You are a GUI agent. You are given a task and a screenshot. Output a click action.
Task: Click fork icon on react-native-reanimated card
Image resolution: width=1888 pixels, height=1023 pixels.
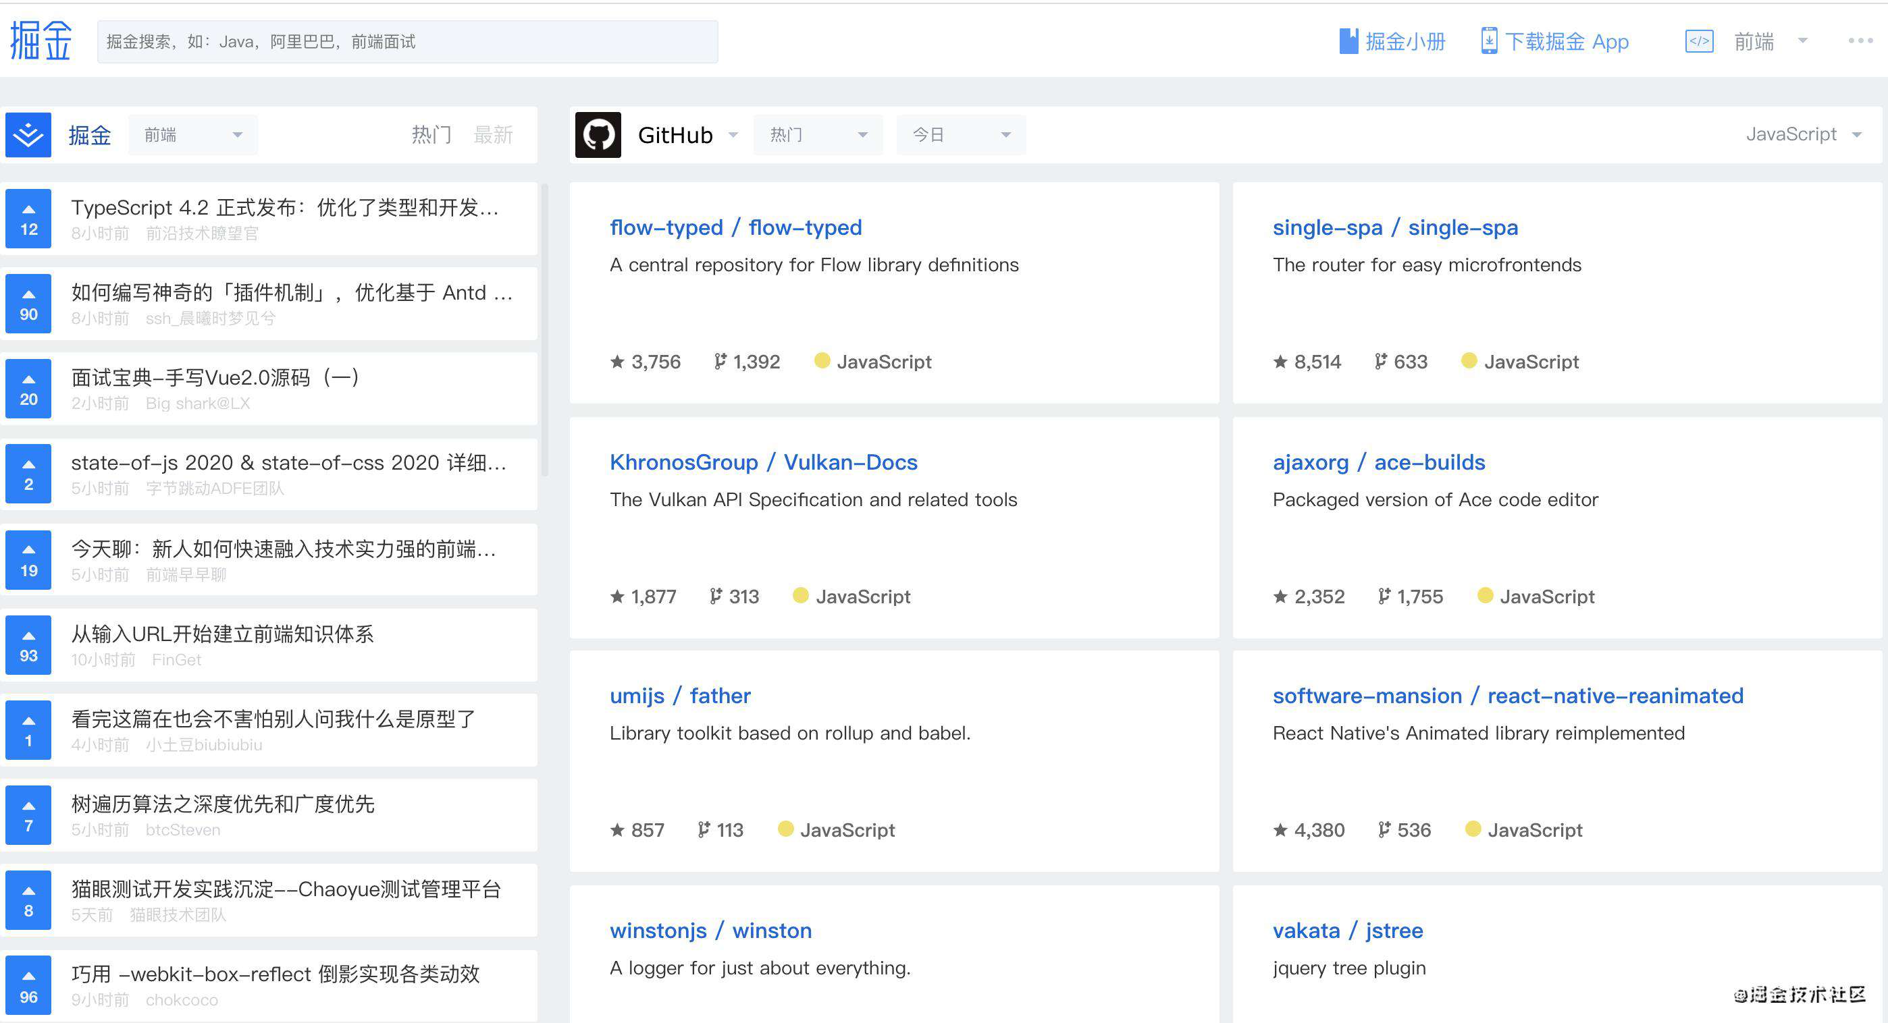tap(1384, 830)
